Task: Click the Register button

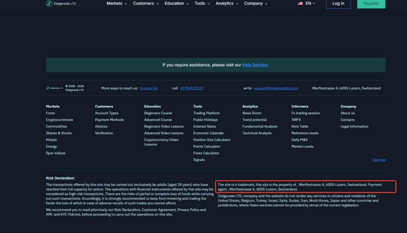Action: click(x=371, y=4)
